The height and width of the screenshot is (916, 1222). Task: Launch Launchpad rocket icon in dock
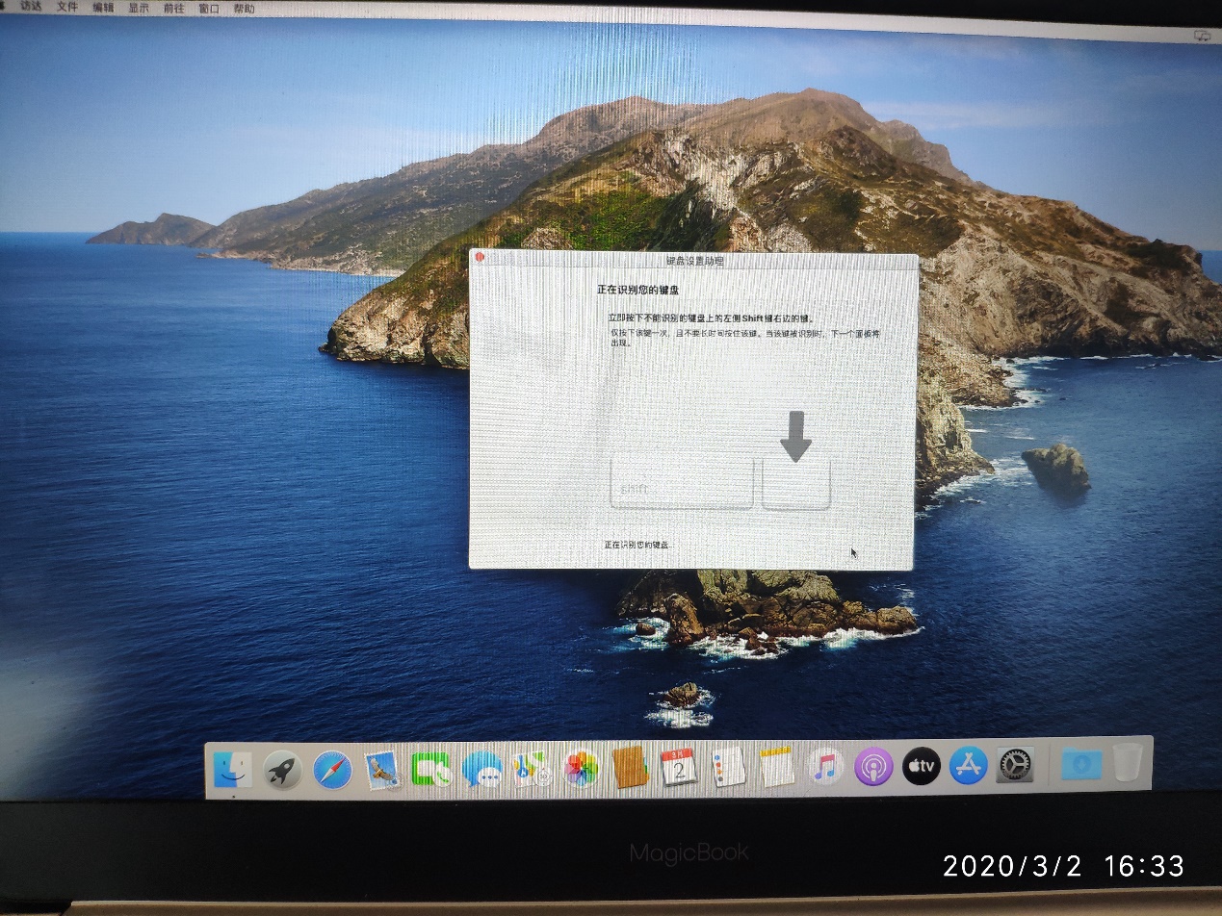click(x=282, y=770)
